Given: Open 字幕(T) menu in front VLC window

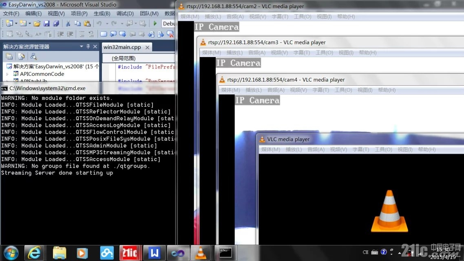Looking at the screenshot, I should click(360, 149).
